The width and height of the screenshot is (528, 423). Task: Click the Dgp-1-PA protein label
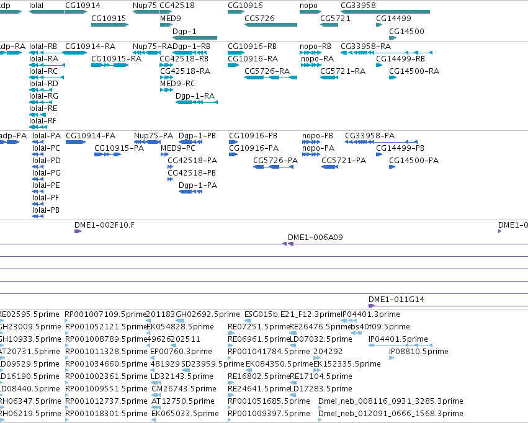[198, 185]
